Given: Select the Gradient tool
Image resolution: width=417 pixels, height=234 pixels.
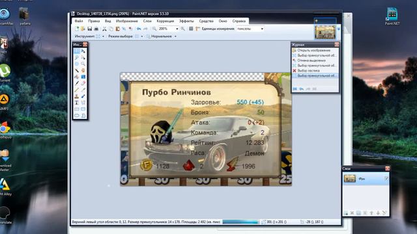Looking at the screenshot, I should click(83, 77).
